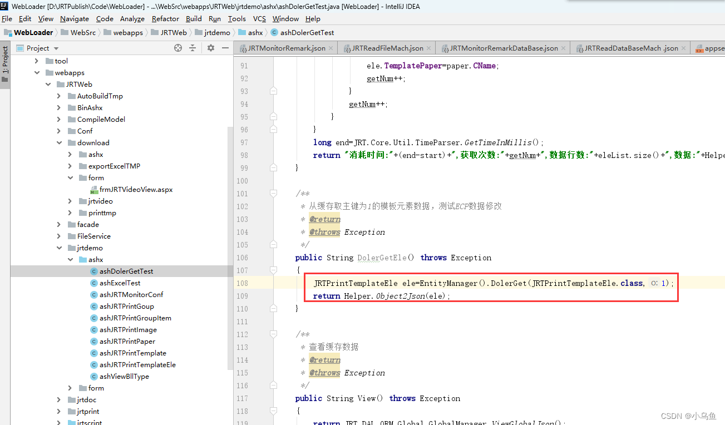Collapse the download folder
Screen dimensions: 725x425
59,143
